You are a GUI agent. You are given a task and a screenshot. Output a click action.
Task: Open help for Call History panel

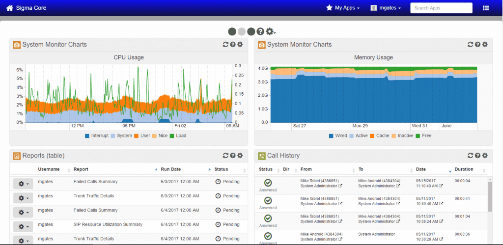tap(477, 156)
